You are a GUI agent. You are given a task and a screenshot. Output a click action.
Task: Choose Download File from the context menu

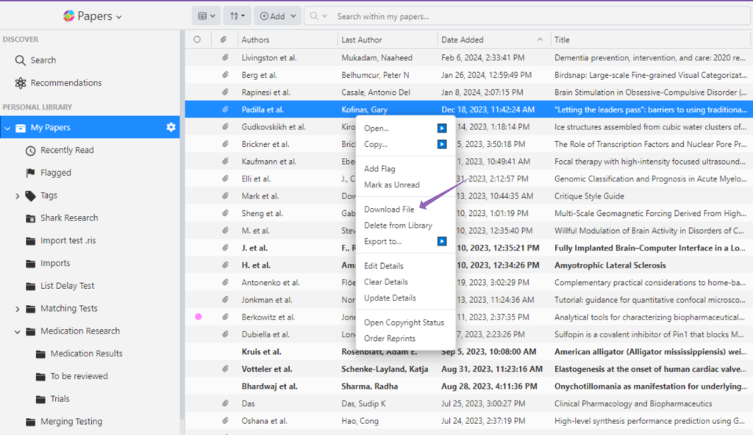click(389, 209)
